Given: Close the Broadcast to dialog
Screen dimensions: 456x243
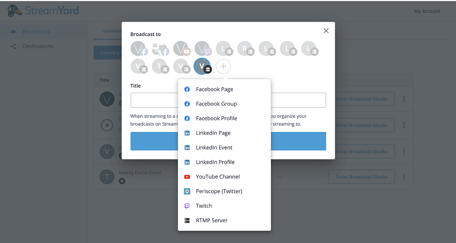Looking at the screenshot, I should click(x=326, y=31).
